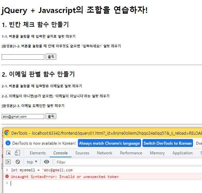The width and height of the screenshot is (202, 193).
Task: Click the heading '1. 빈칸 체크 함수 만들기'
Action: (35, 24)
